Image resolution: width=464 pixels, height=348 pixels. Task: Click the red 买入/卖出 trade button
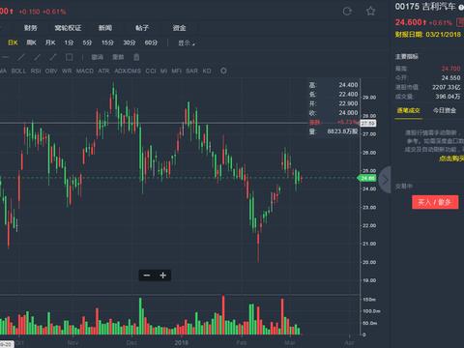click(x=435, y=202)
